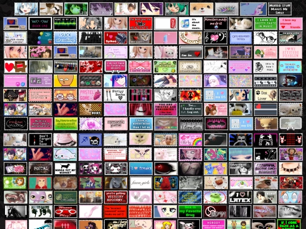
Task: Open the pink "I love my internet friends" stamp
Action: [291, 23]
